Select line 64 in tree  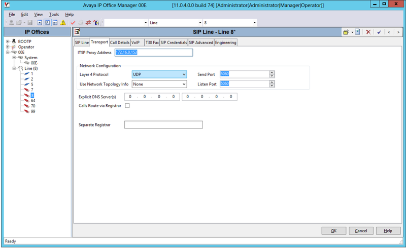tap(33, 101)
